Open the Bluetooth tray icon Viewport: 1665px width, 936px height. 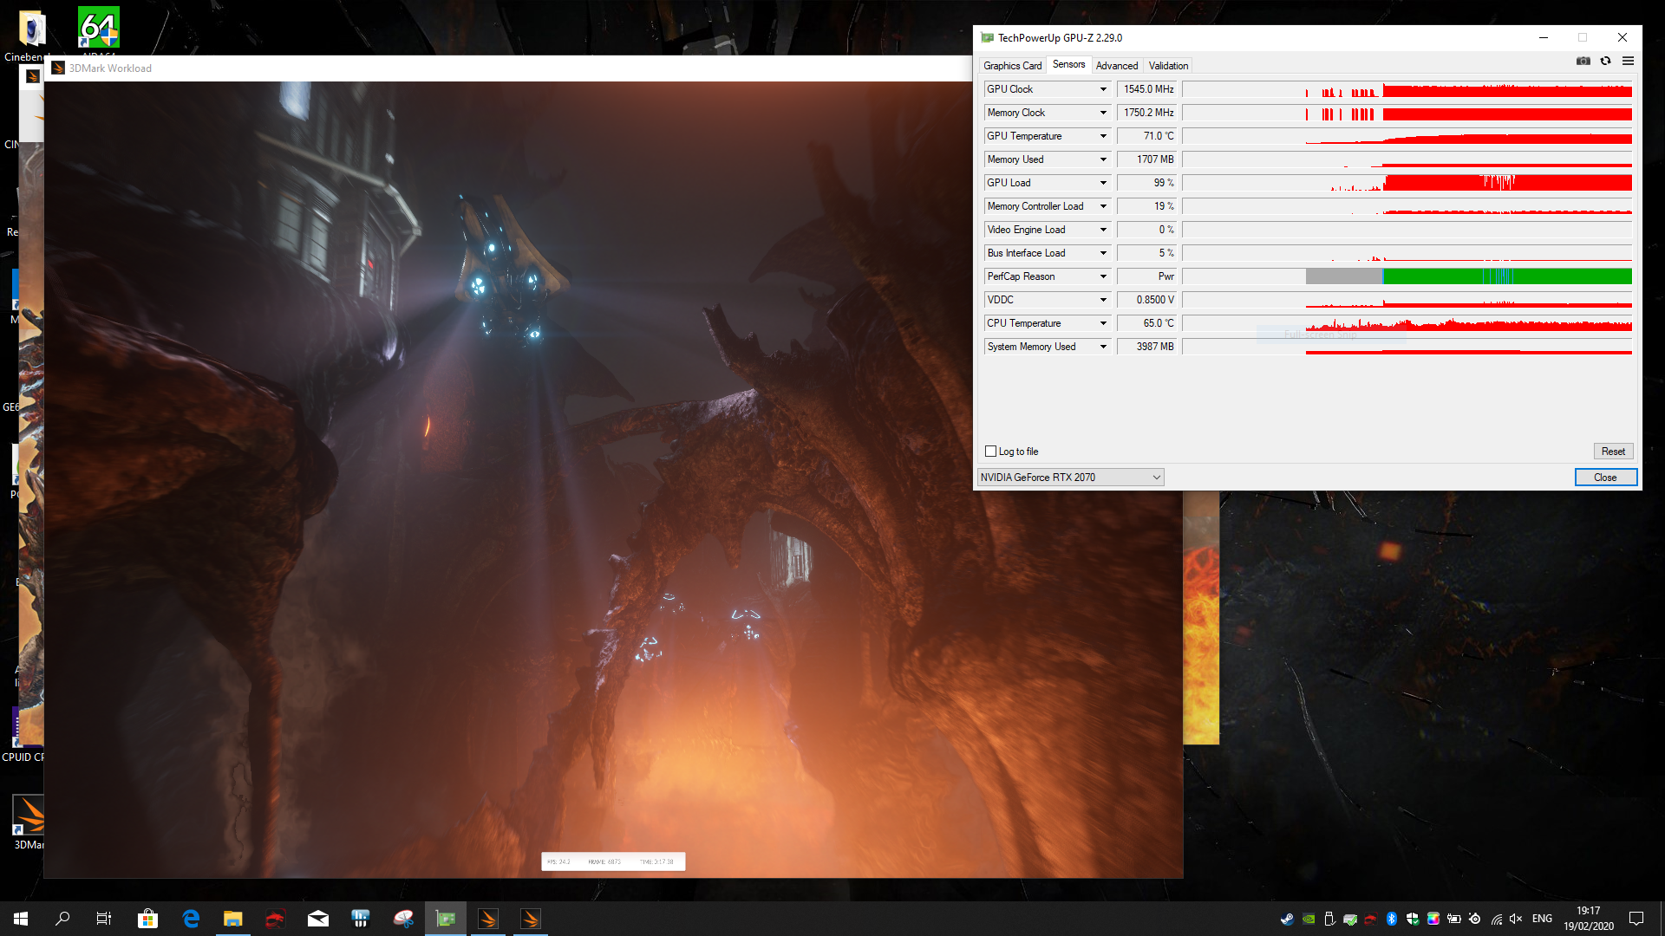pos(1392,919)
